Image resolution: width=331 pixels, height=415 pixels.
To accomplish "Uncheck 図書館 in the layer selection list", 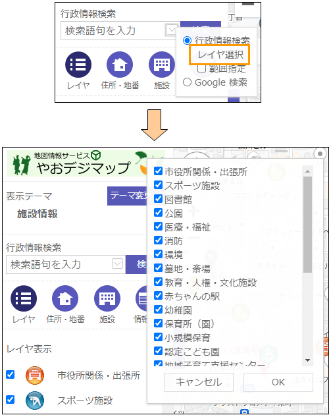I will (x=158, y=198).
